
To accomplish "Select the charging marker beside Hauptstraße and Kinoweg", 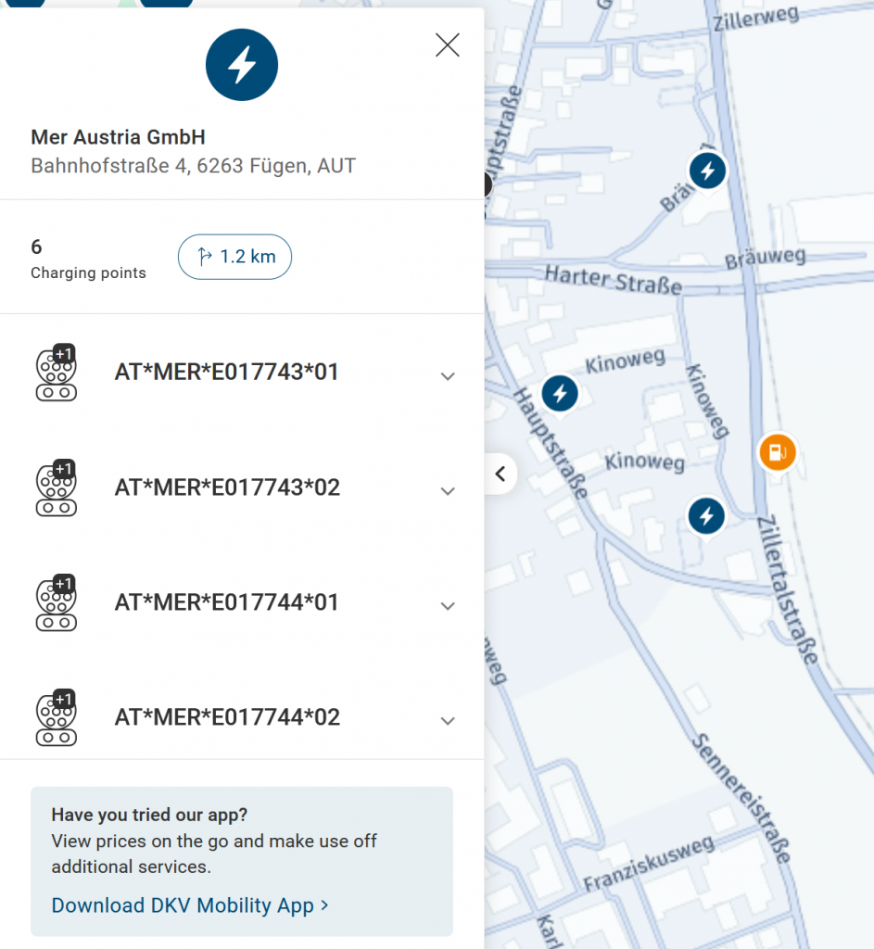I will [559, 394].
